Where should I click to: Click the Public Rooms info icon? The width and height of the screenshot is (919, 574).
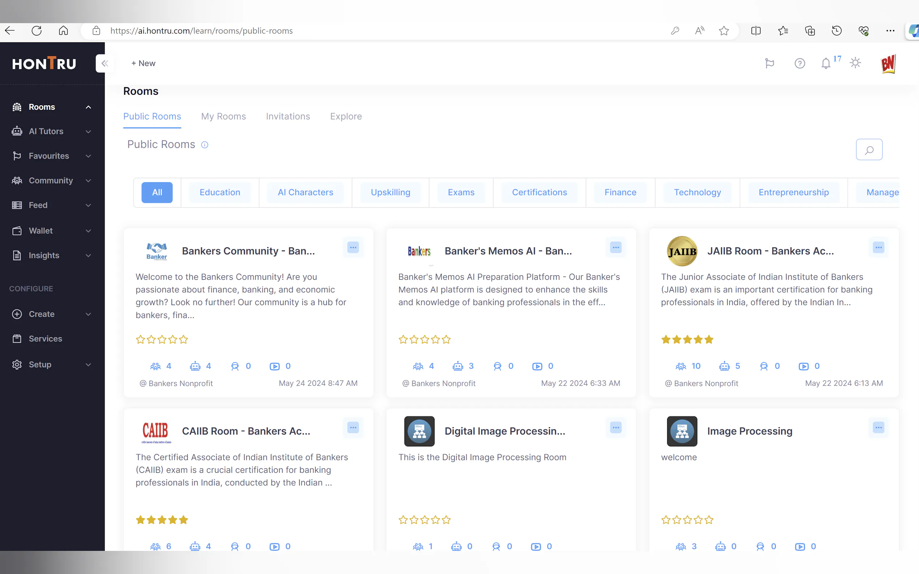tap(204, 145)
